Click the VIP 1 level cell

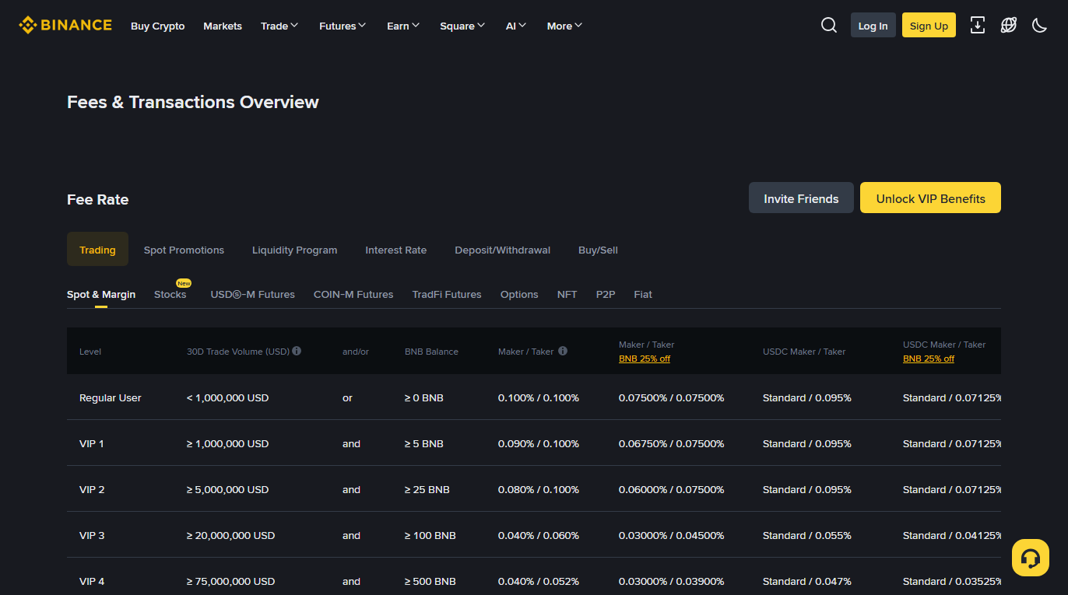[92, 443]
